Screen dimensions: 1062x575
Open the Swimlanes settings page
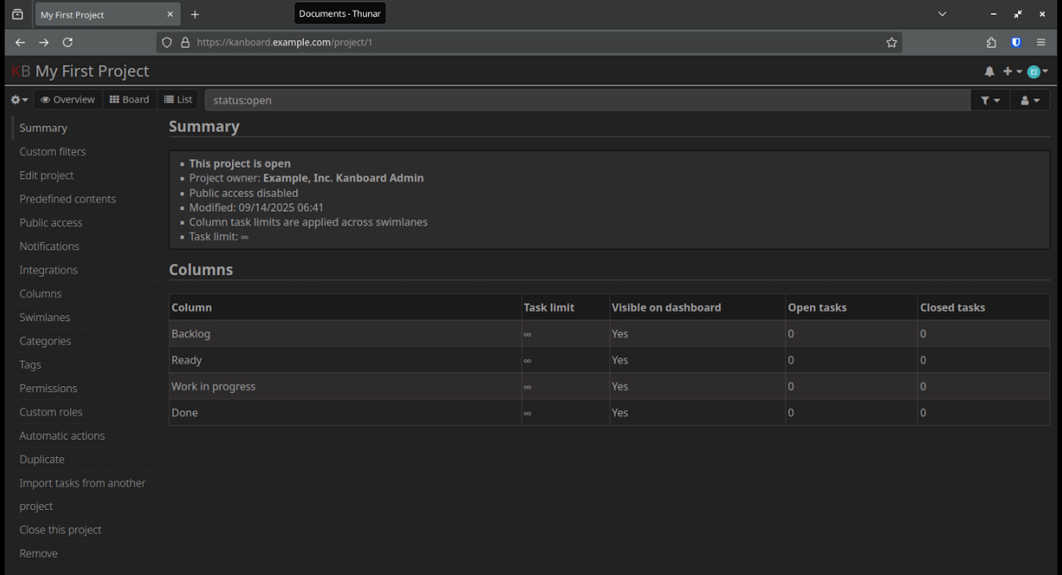(45, 318)
